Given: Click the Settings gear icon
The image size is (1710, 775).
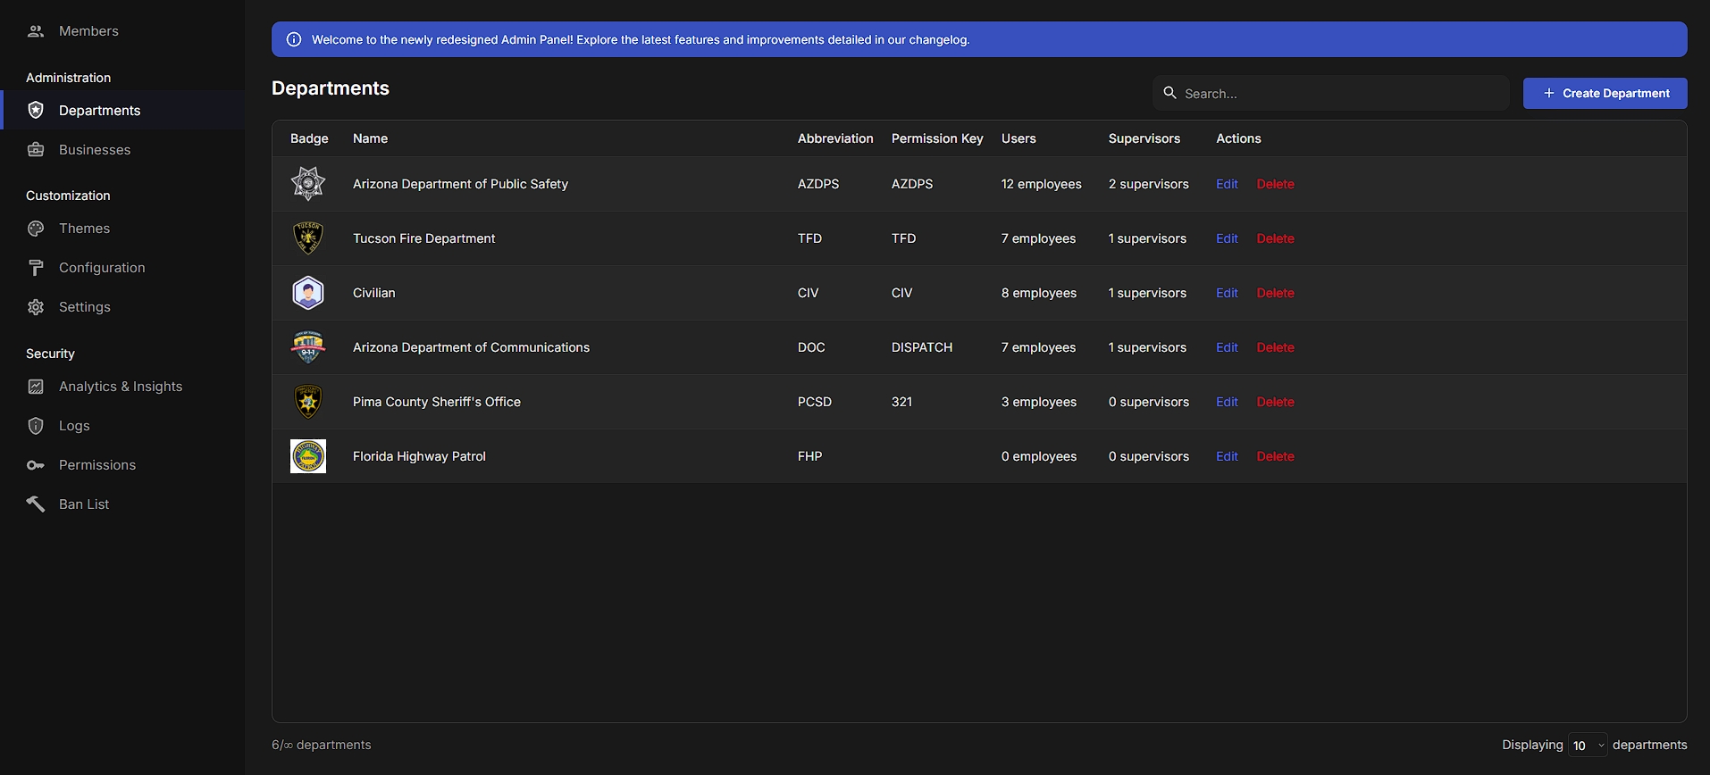Looking at the screenshot, I should (36, 307).
